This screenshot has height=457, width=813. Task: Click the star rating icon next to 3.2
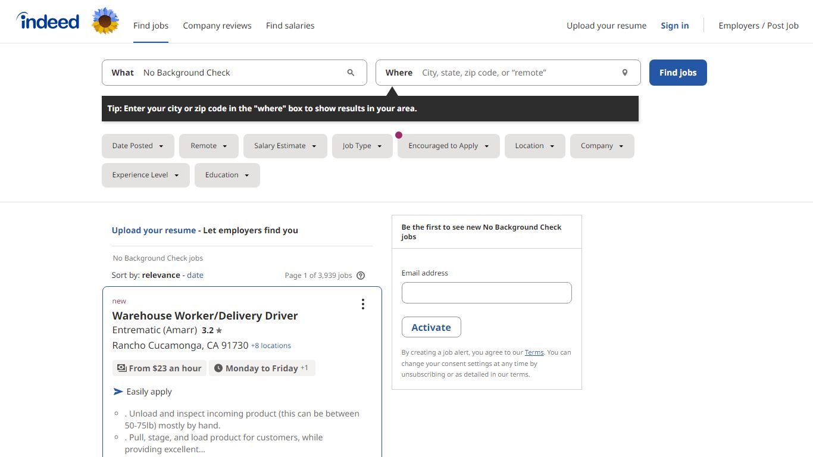[219, 330]
